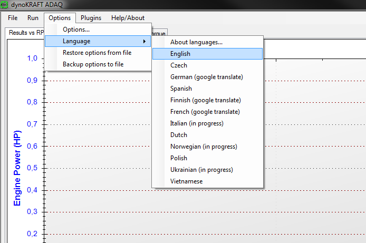Viewport: 366px width, 243px height.
Task: Select Ukrainian (in progress) language
Action: click(207, 170)
